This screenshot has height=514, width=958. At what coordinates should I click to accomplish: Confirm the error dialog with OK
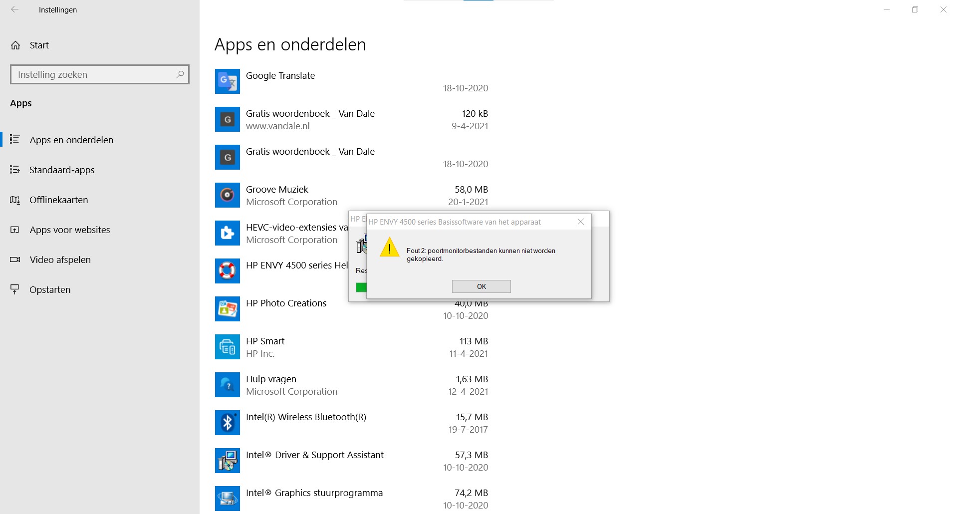pos(481,286)
